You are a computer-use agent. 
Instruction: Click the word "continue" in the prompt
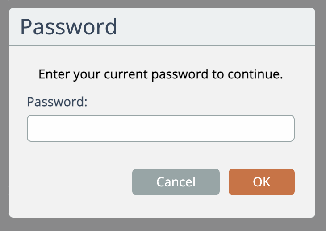[x=260, y=74]
